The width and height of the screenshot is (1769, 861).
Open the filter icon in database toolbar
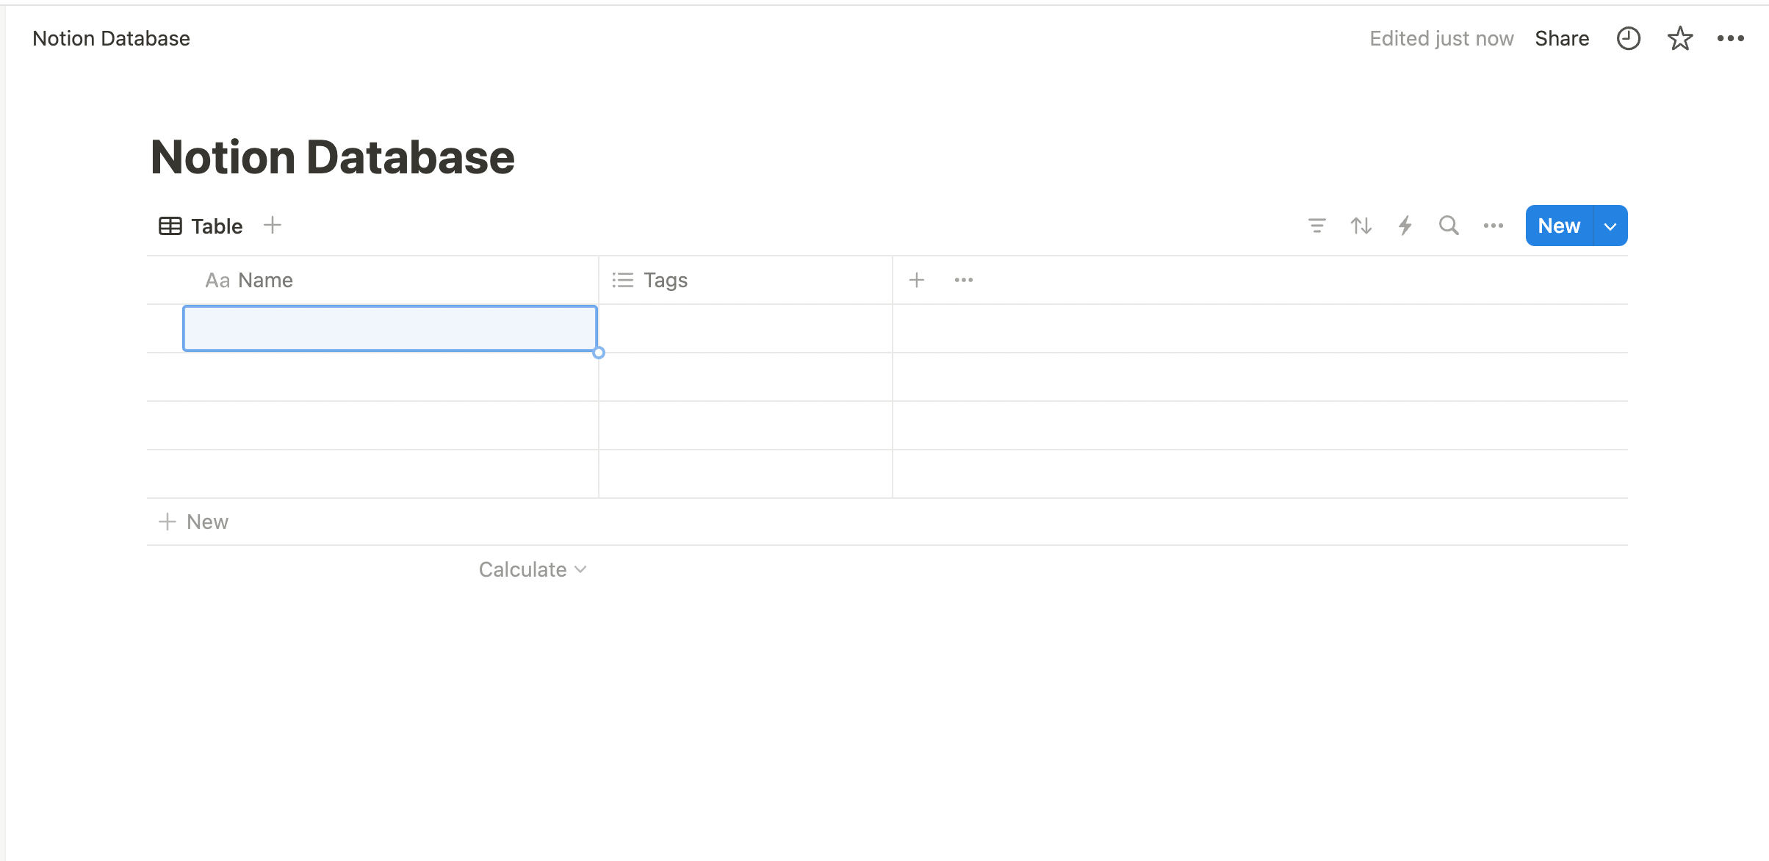tap(1317, 226)
